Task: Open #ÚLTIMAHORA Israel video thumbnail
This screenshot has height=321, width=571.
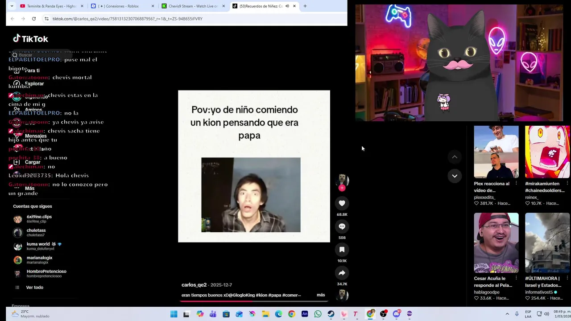Action: click(x=547, y=243)
